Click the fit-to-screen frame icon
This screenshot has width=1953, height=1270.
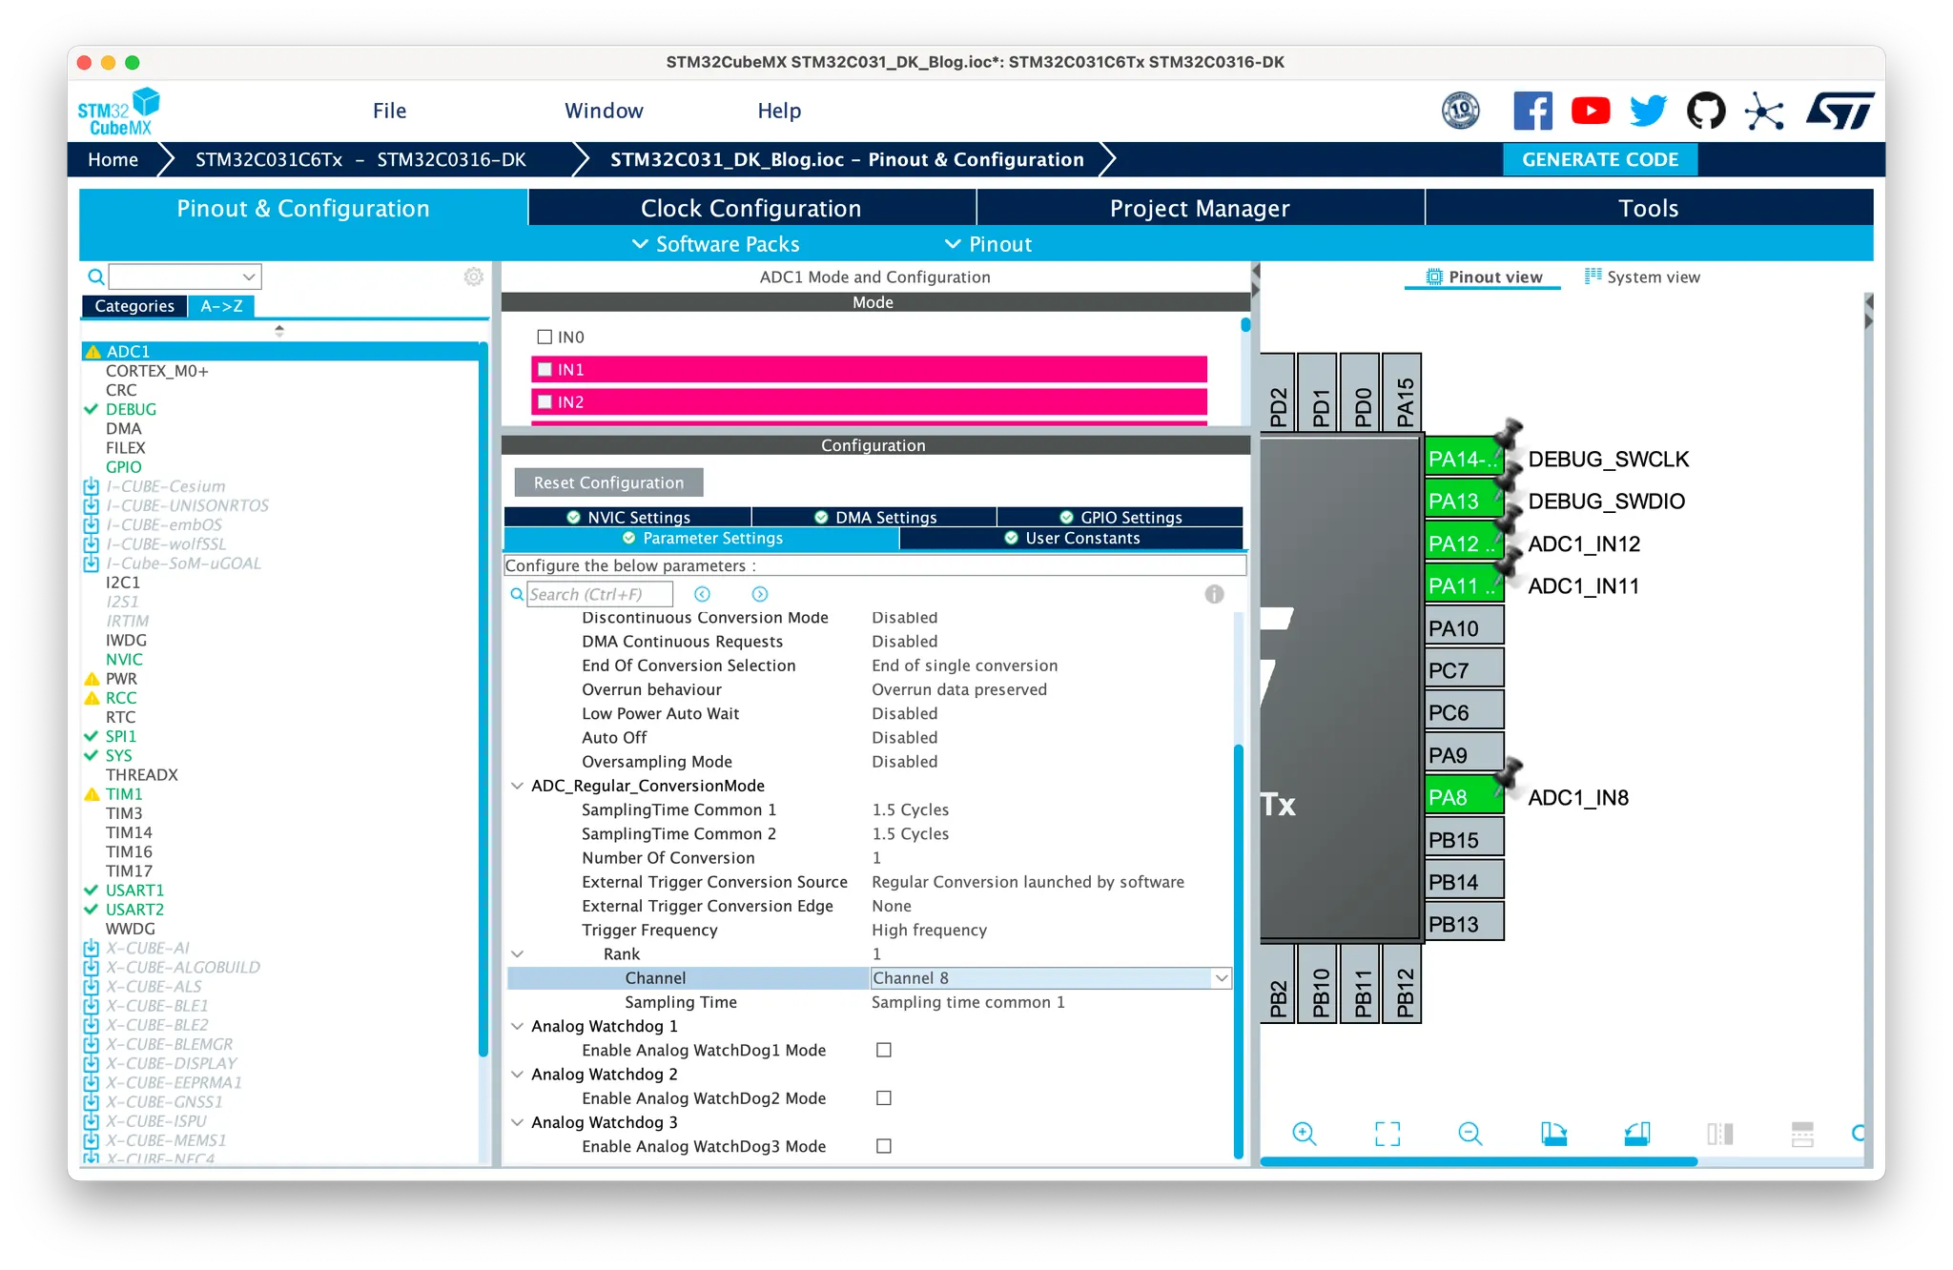1388,1134
